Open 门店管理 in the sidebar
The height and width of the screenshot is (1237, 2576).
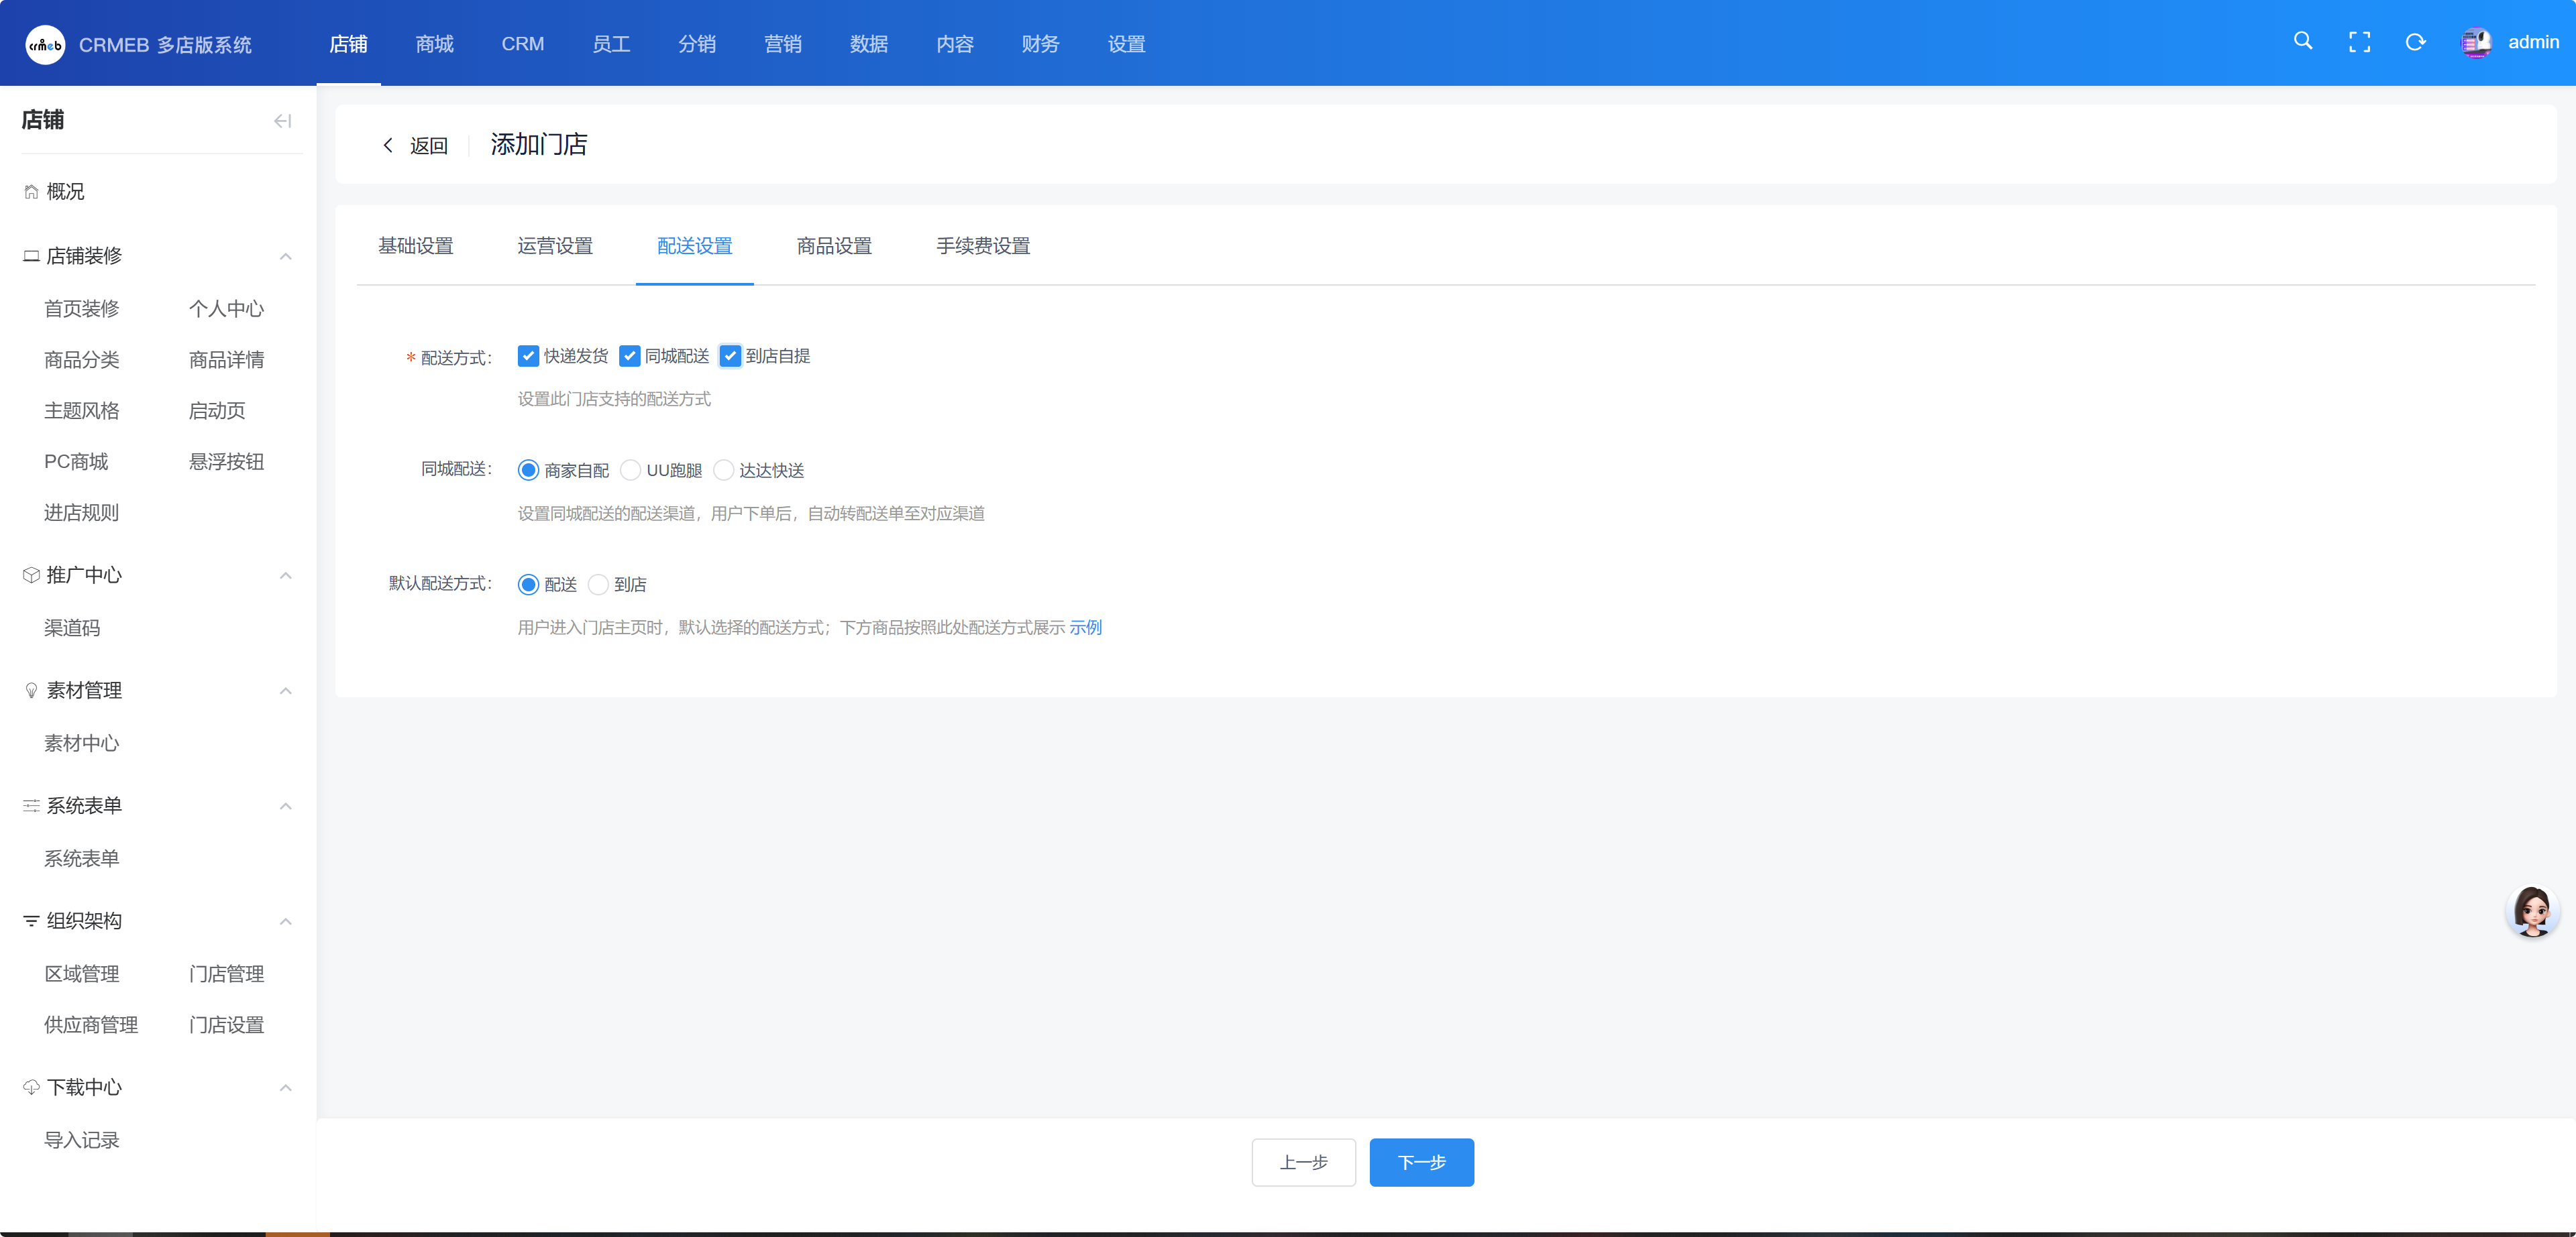point(226,974)
